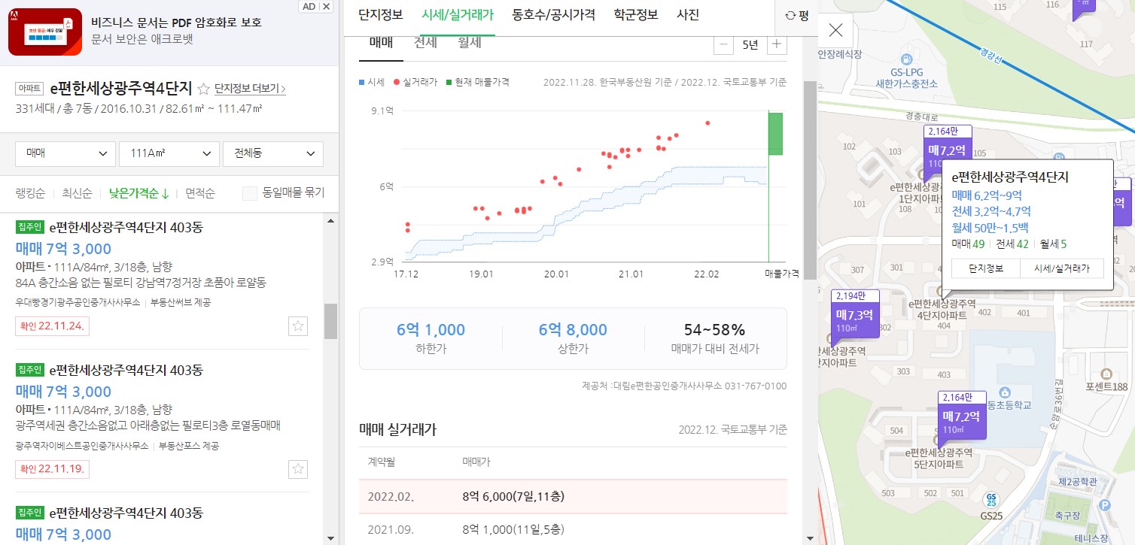The height and width of the screenshot is (545, 1135).
Task: Select the 월세 price sub-tab
Action: point(470,42)
